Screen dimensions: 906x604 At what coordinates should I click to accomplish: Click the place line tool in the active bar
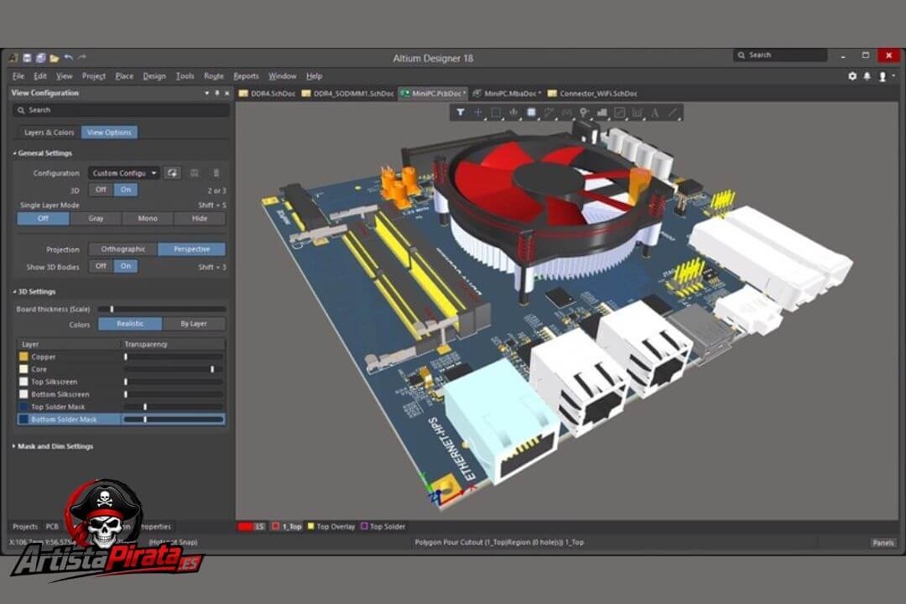(673, 112)
